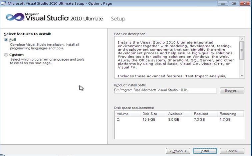Click the feature description scroll down arrow
The width and height of the screenshot is (252, 156).
[242, 76]
